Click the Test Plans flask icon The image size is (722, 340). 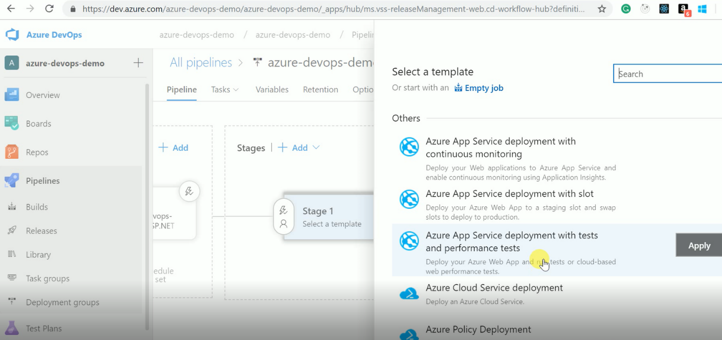tap(12, 328)
